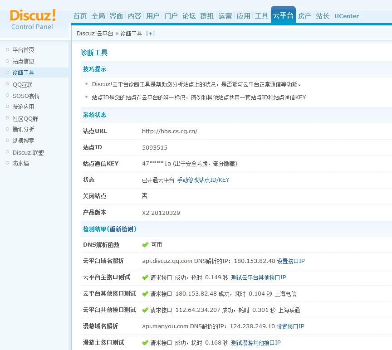Viewport: 392px width, 350px height.
Task: Open Discuz!联盟 in the sidebar
Action: point(28,153)
